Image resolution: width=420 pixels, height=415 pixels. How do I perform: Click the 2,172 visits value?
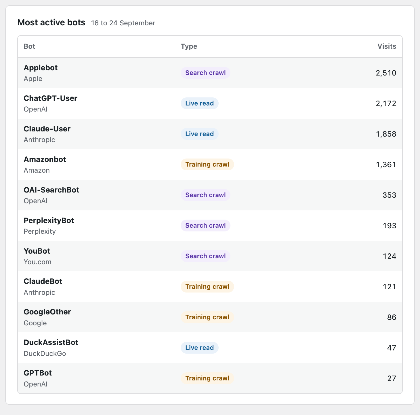pos(386,103)
